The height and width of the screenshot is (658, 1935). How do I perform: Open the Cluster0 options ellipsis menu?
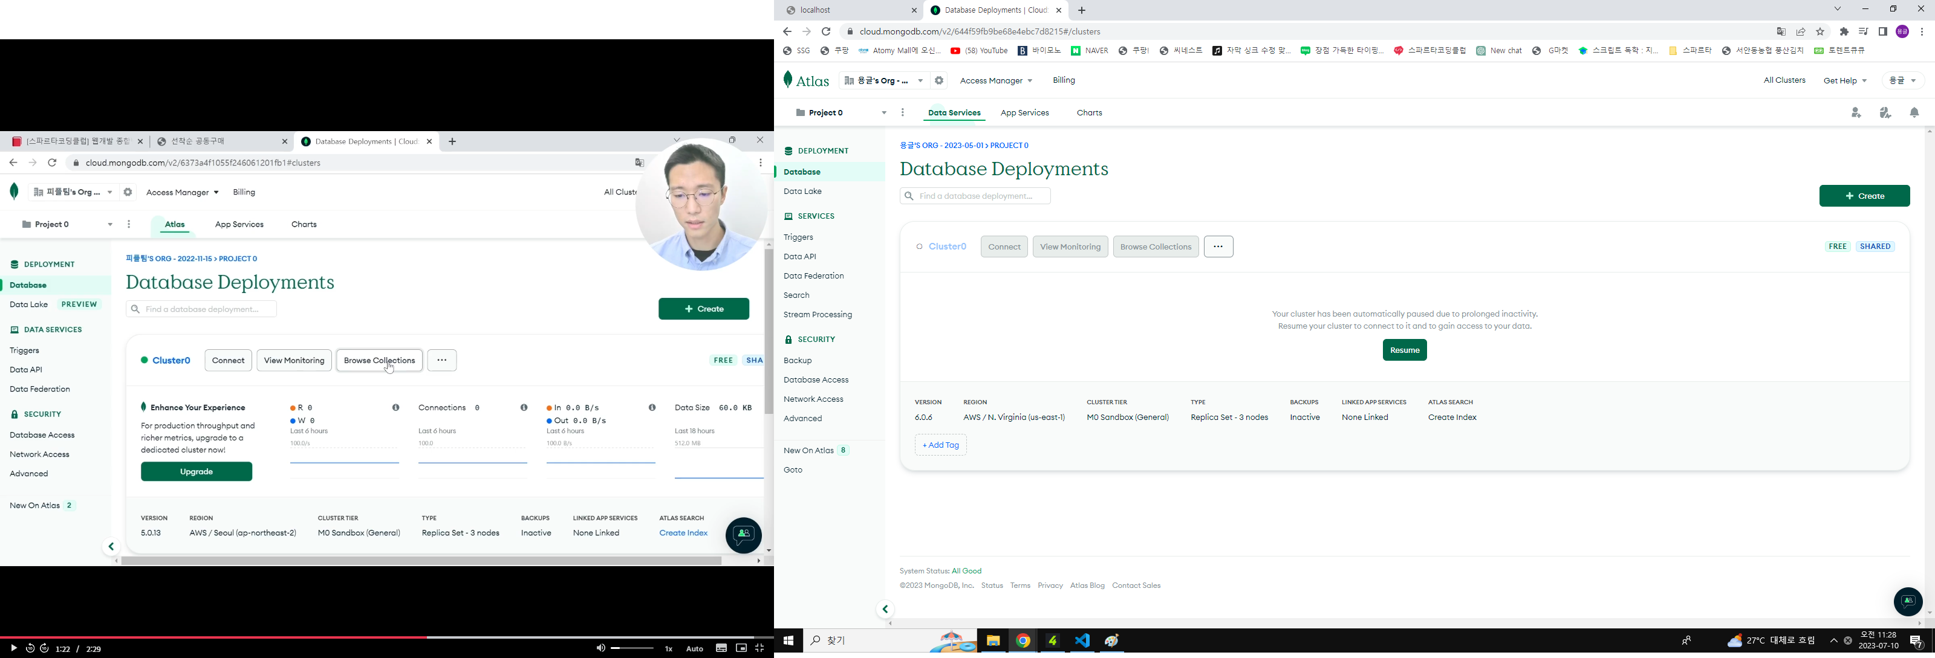pyautogui.click(x=1218, y=247)
